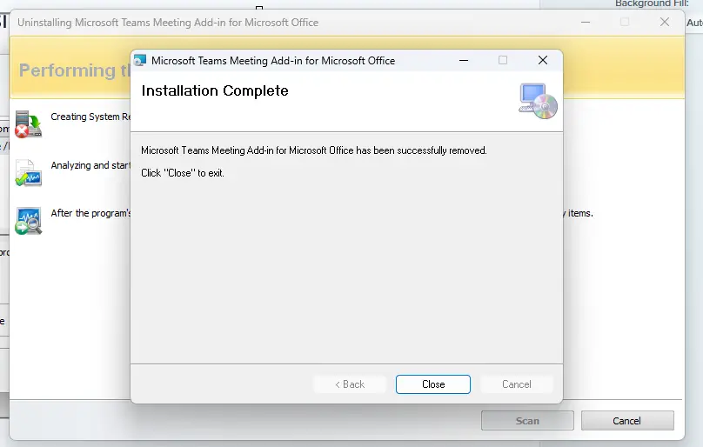This screenshot has width=703, height=447.
Task: Click the disabled Cancel button in the installer dialog
Action: coord(516,384)
